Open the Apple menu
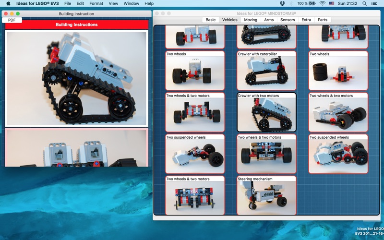 tap(8, 3)
